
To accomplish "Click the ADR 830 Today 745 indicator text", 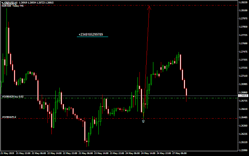I will pyautogui.click(x=12, y=6).
